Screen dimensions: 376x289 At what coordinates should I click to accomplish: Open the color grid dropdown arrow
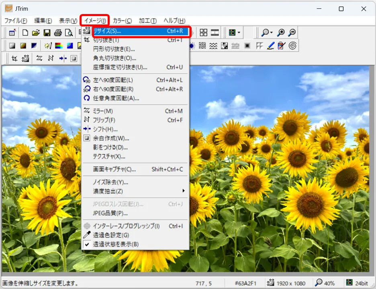coord(239,33)
